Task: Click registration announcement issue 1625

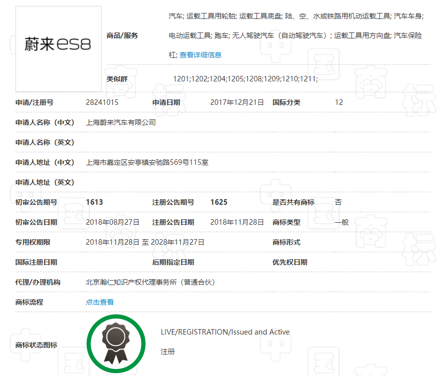Action: coord(218,202)
